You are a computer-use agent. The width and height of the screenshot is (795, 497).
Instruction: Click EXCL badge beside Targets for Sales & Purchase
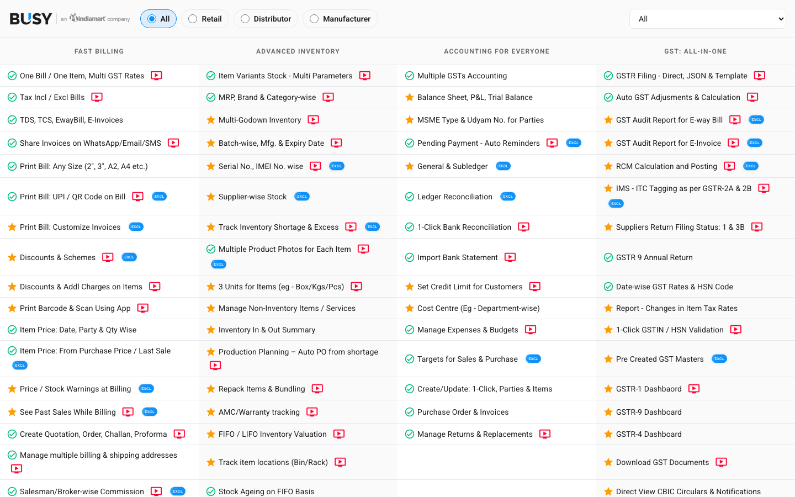pyautogui.click(x=533, y=359)
